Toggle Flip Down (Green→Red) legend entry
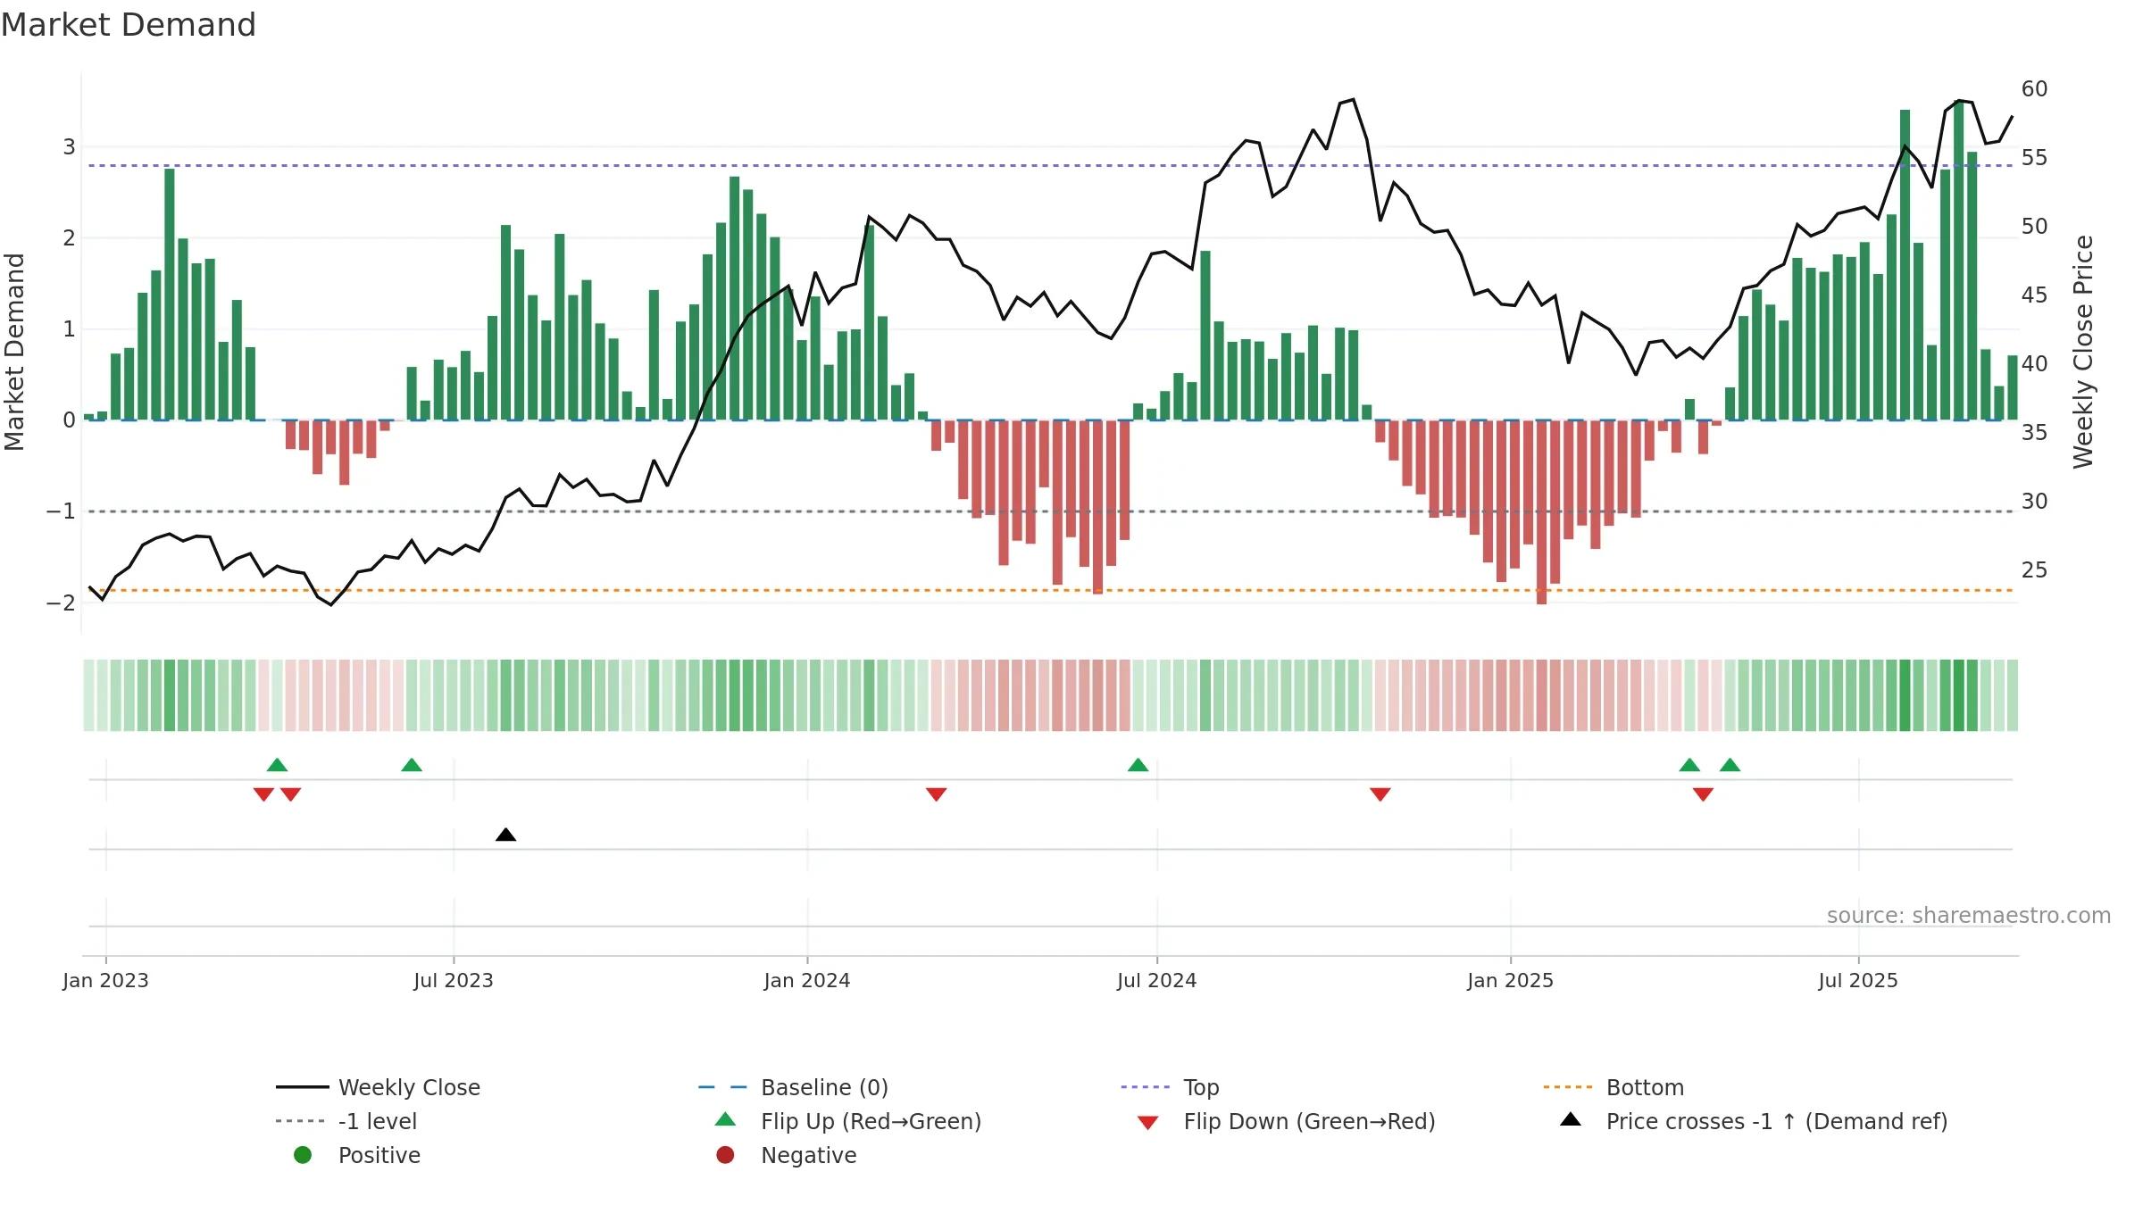 point(1286,1121)
